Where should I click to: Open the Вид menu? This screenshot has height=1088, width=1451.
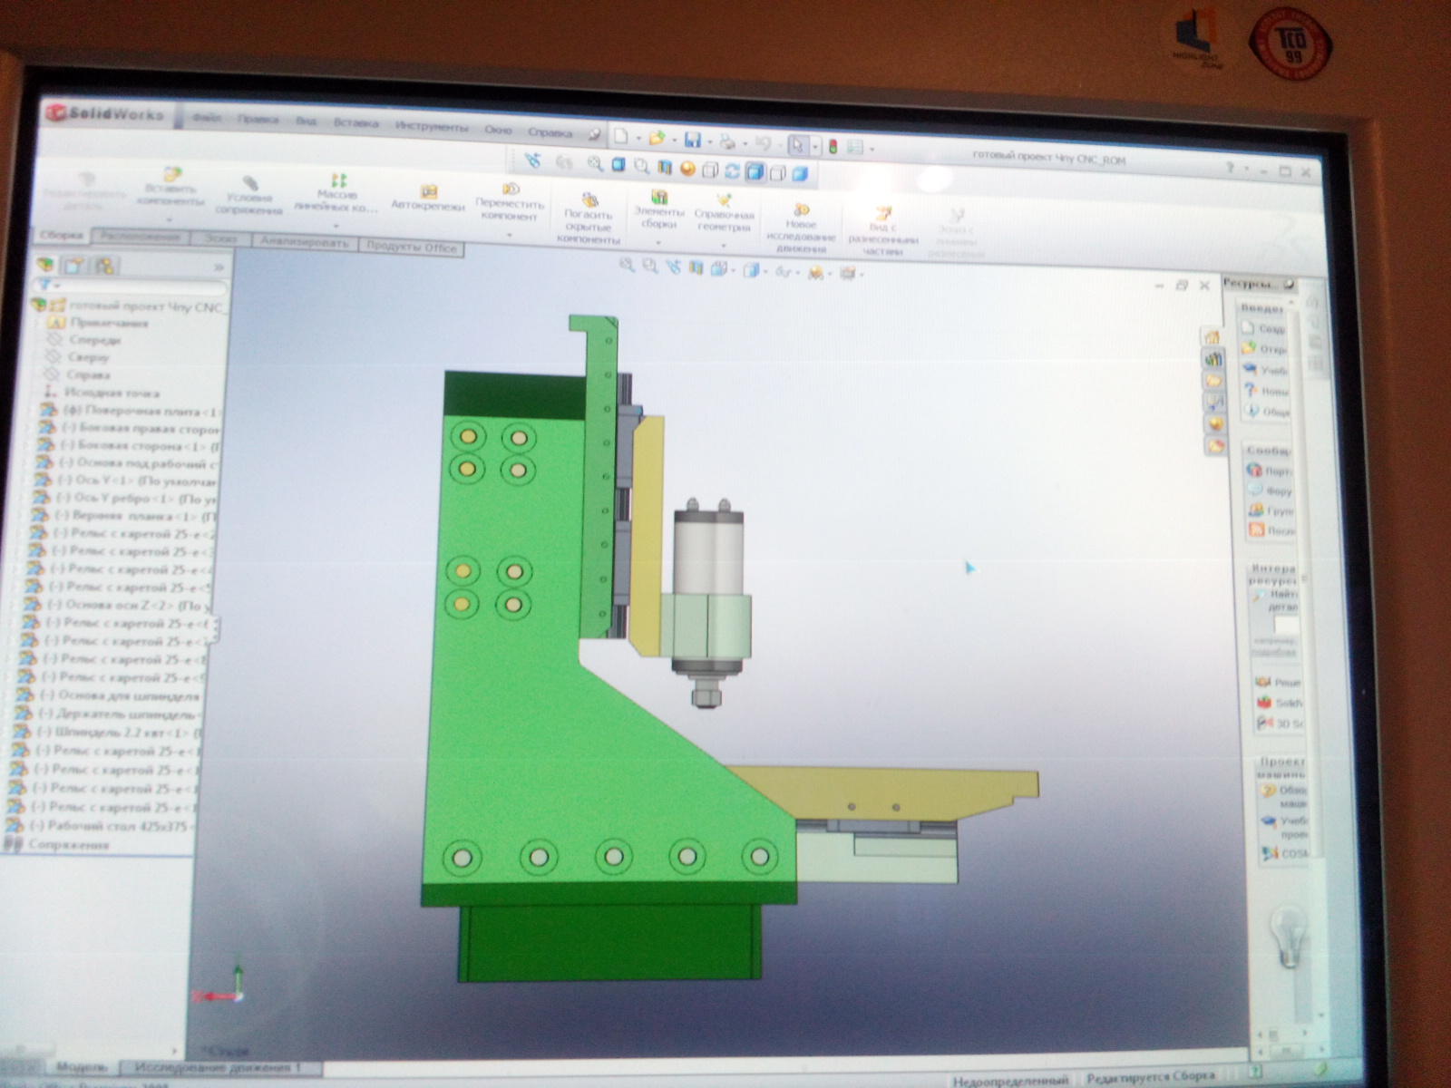(307, 121)
